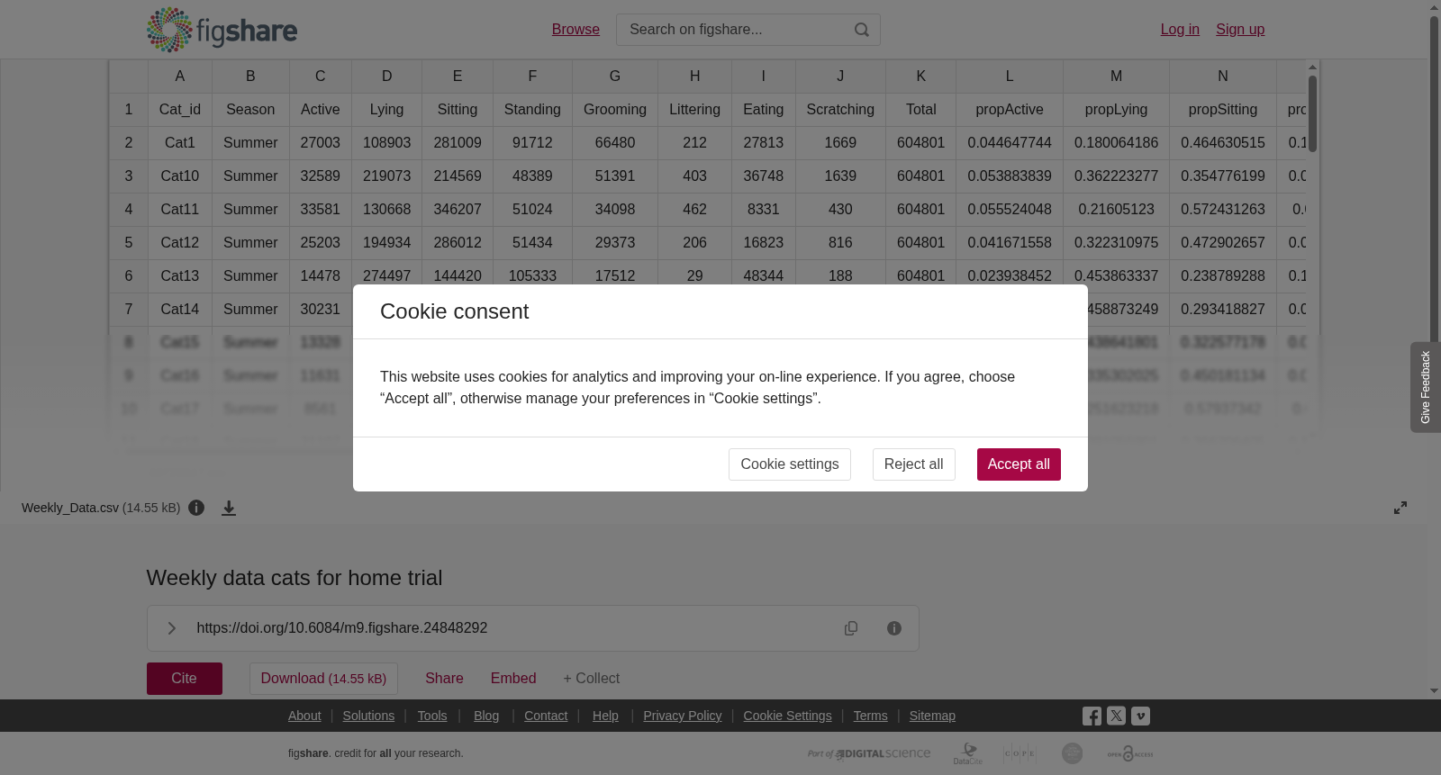Click cell Cat13

[x=180, y=276]
